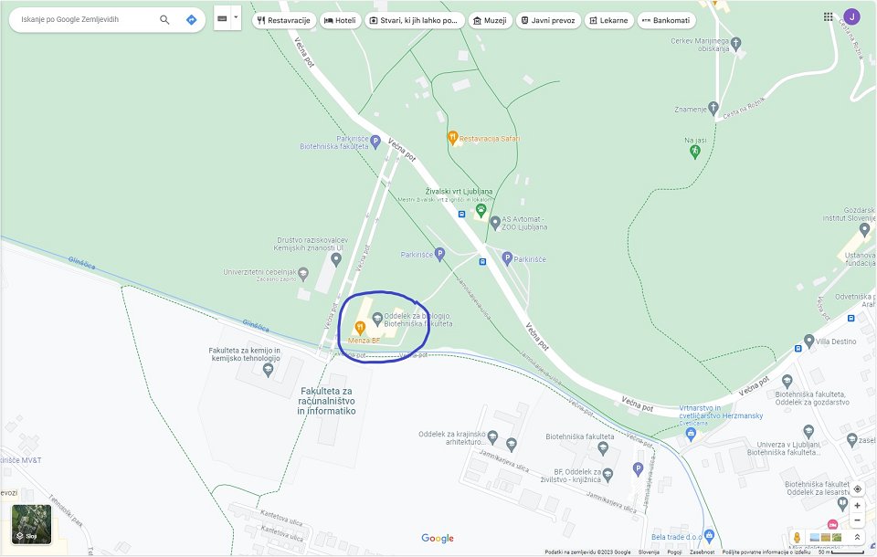Viewport: 877px width, 557px height.
Task: Choose the Muzeji category chip
Action: pyautogui.click(x=490, y=20)
